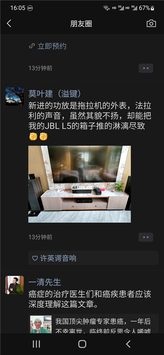
Task: View the TV cabinet photo
Action: pos(79,184)
